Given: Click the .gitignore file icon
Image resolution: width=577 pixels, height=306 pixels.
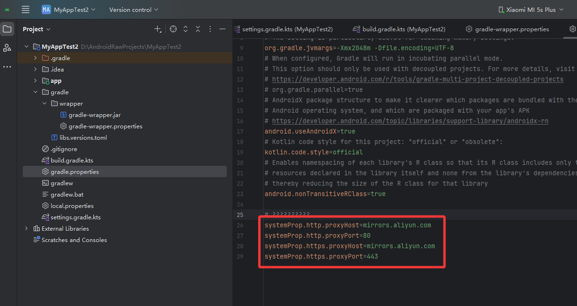Looking at the screenshot, I should point(45,149).
